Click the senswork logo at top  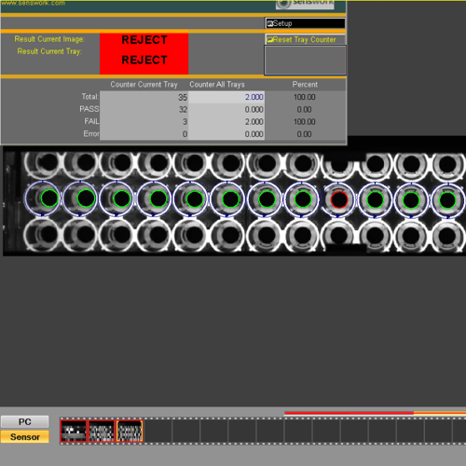305,4
